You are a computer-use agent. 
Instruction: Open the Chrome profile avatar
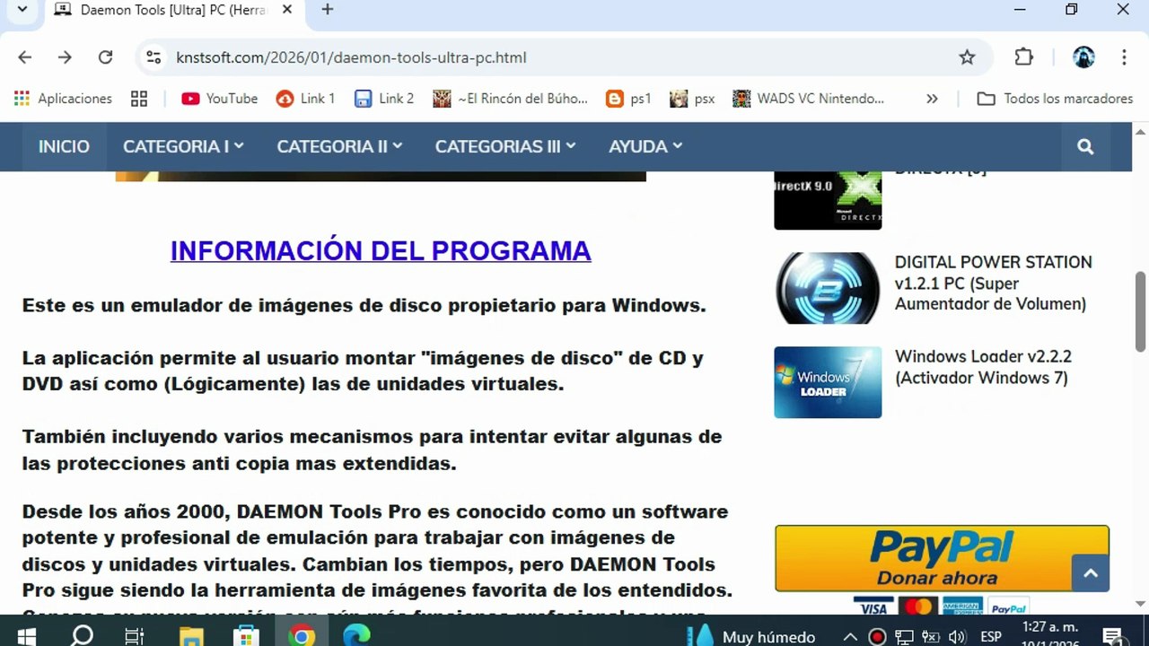click(1083, 57)
